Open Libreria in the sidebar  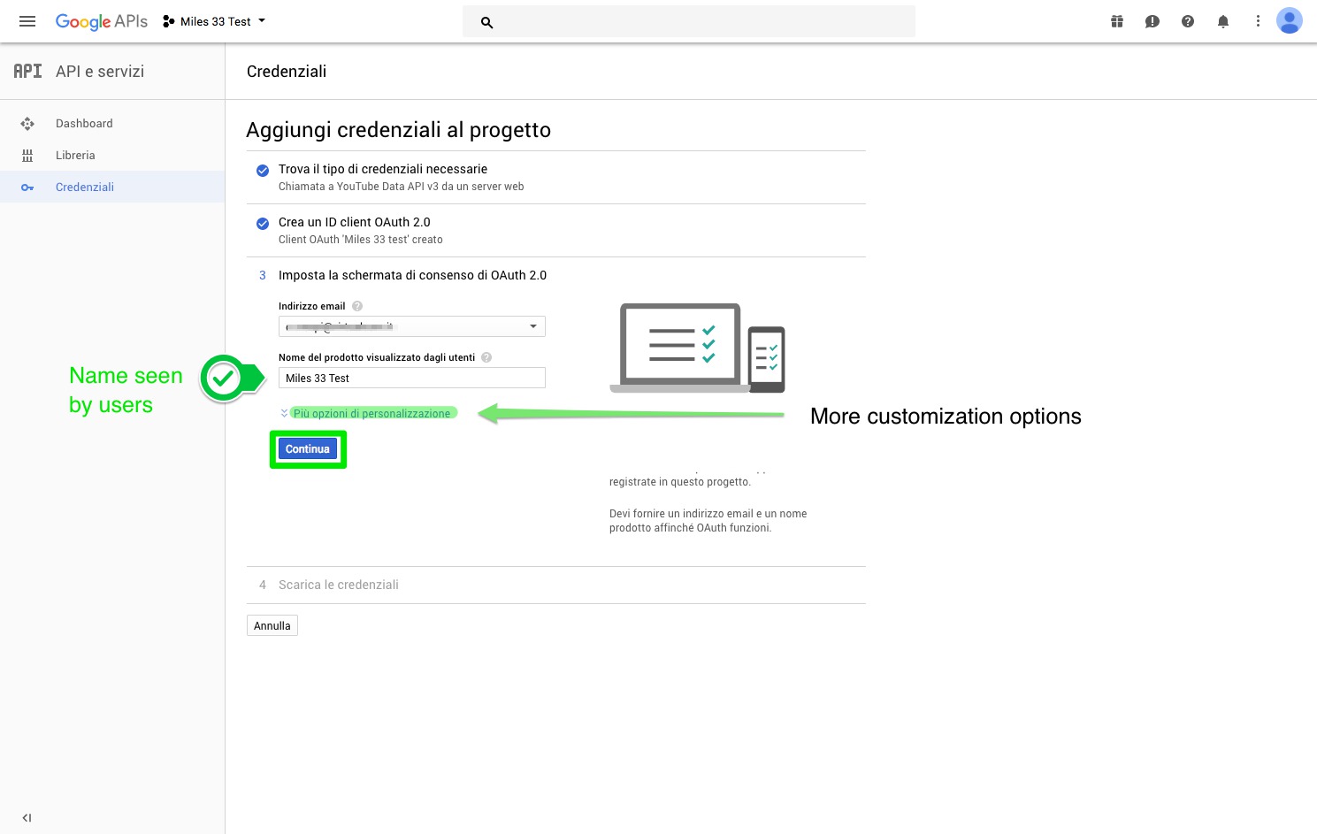point(75,156)
